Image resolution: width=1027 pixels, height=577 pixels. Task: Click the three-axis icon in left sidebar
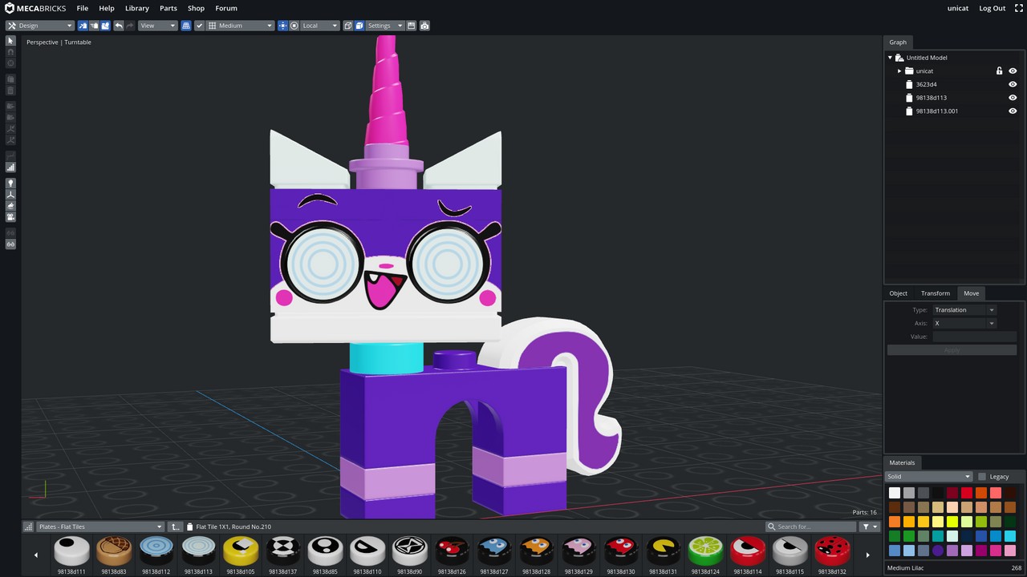[x=10, y=195]
